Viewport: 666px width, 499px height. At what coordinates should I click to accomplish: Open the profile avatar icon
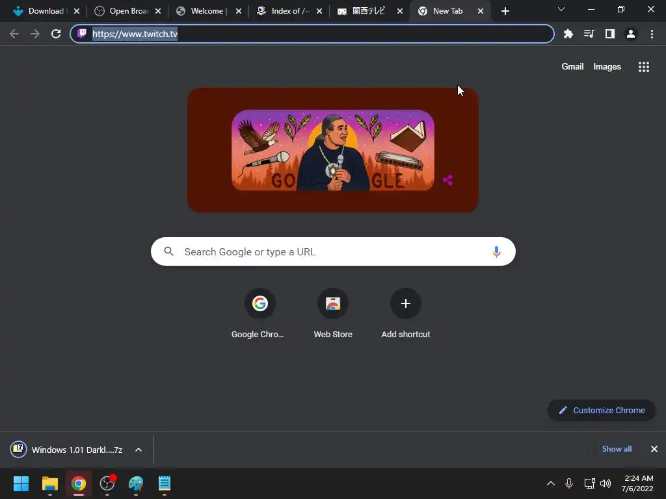(x=631, y=34)
